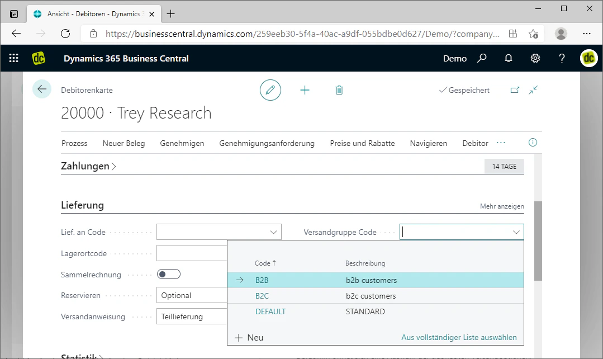Select the DEFAULT code link

point(270,311)
